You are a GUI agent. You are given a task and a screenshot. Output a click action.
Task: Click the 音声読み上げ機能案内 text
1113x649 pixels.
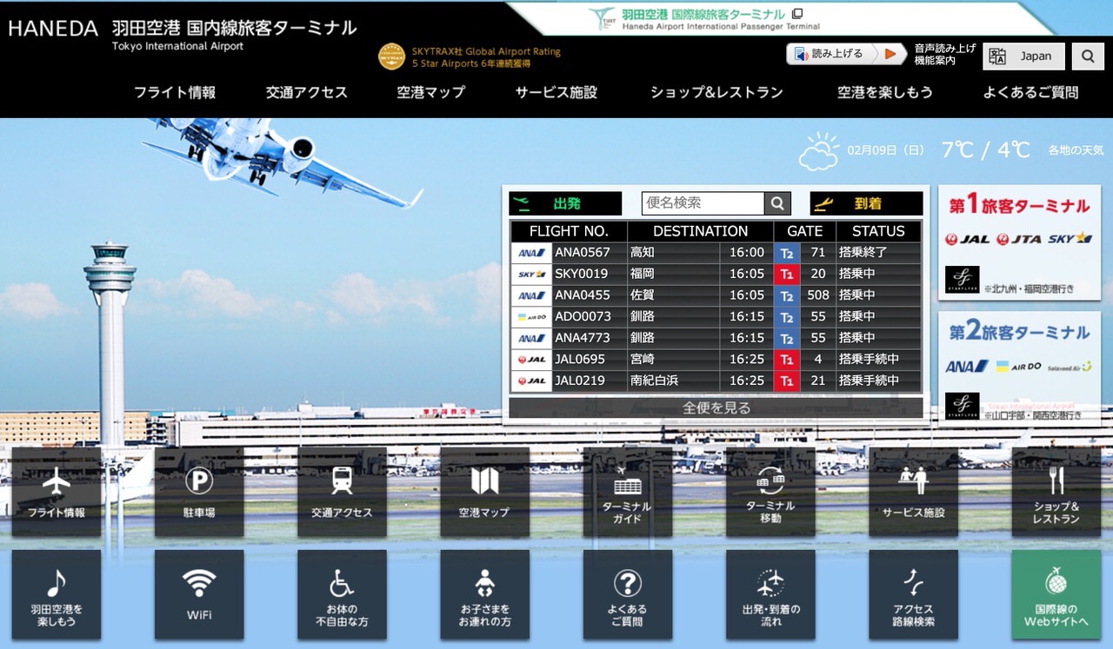(945, 54)
